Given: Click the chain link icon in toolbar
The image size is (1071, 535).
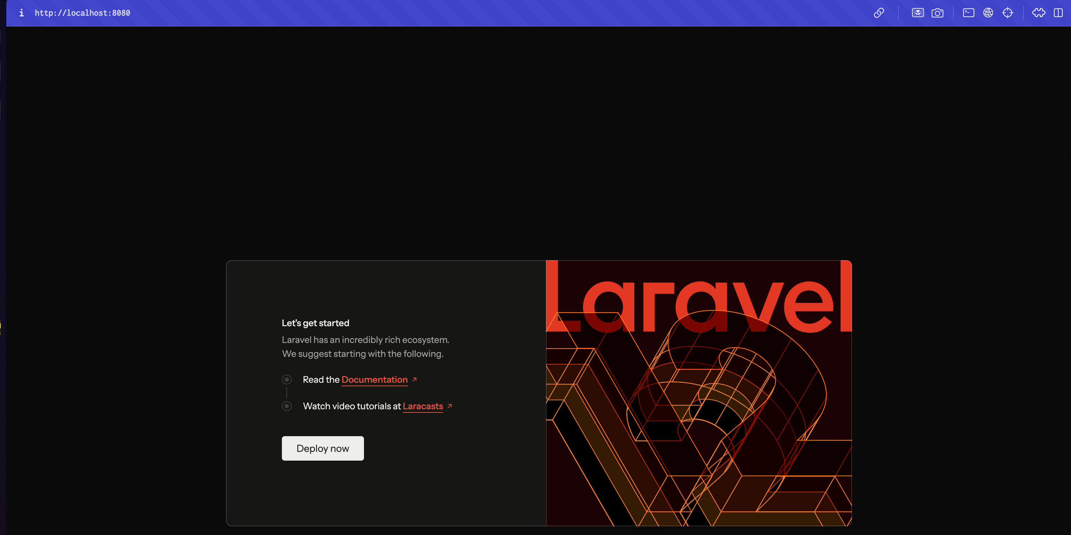Looking at the screenshot, I should point(879,13).
